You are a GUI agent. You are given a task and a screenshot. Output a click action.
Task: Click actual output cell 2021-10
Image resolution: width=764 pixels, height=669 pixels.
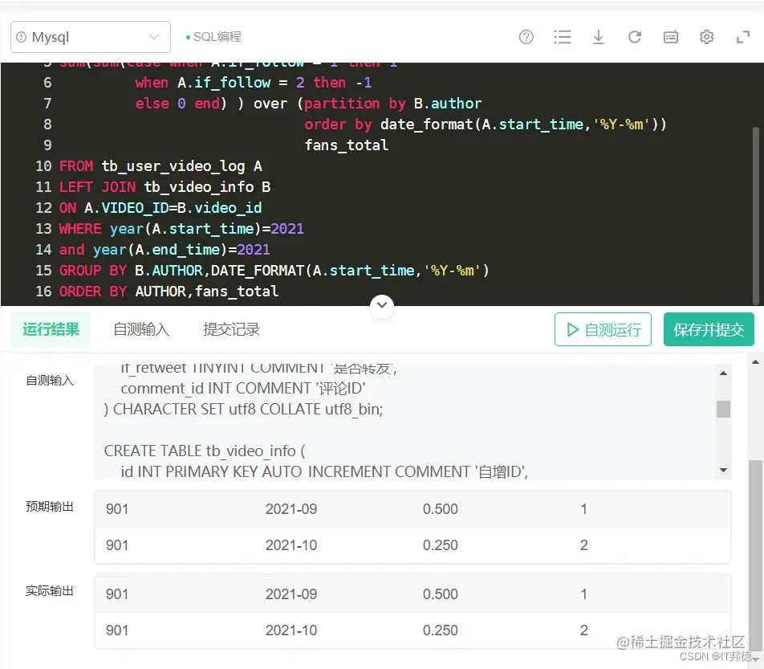click(291, 630)
